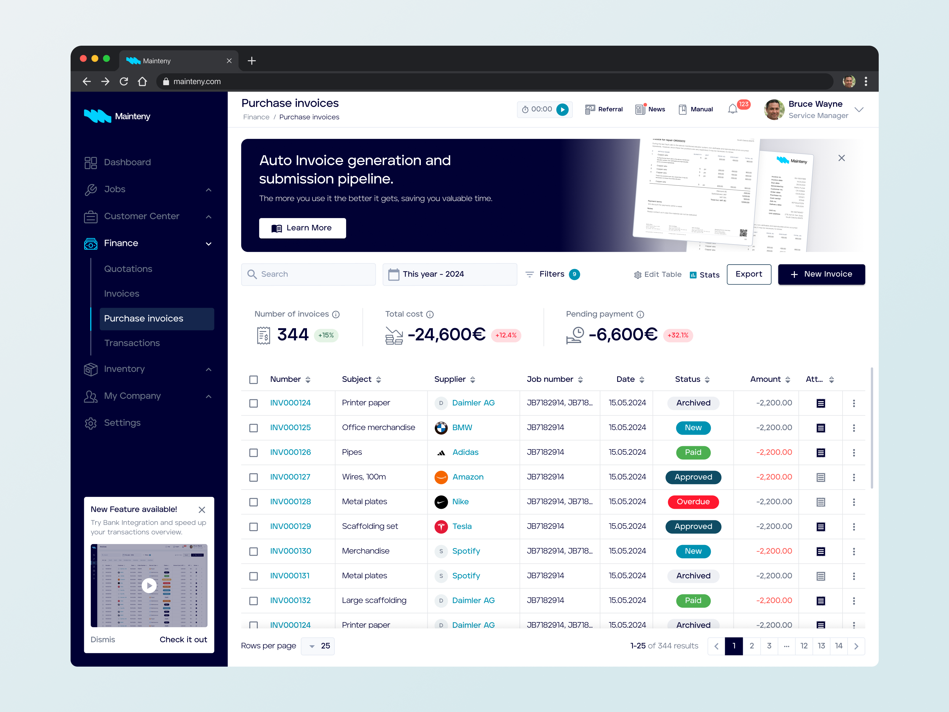
Task: Click the Export button
Action: click(749, 274)
